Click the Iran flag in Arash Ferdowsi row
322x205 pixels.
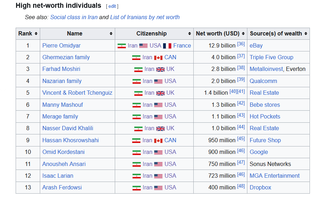click(x=136, y=188)
